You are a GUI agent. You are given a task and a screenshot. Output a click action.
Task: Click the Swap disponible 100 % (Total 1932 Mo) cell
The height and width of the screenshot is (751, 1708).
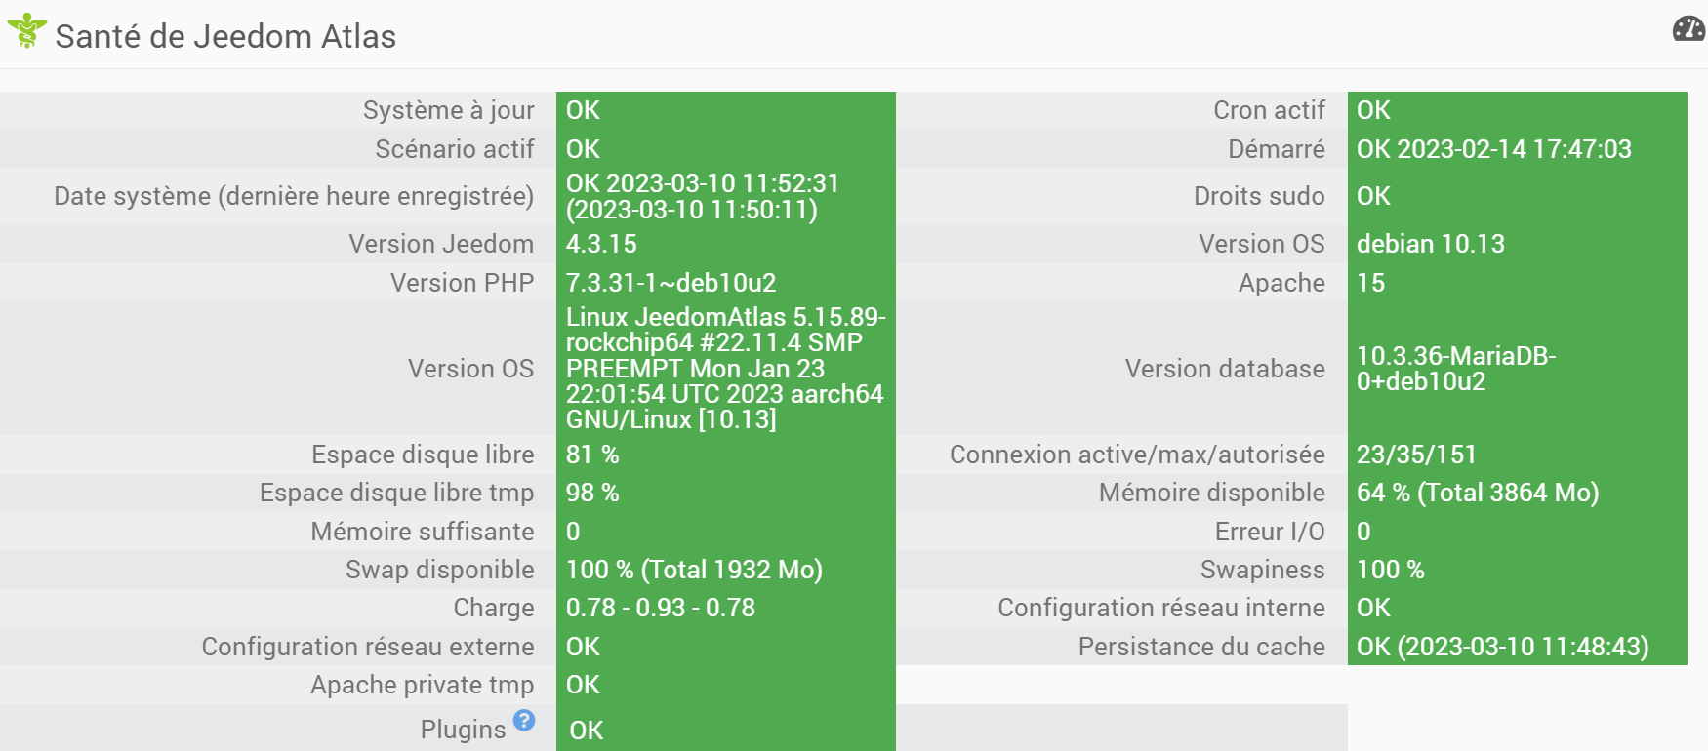[694, 570]
